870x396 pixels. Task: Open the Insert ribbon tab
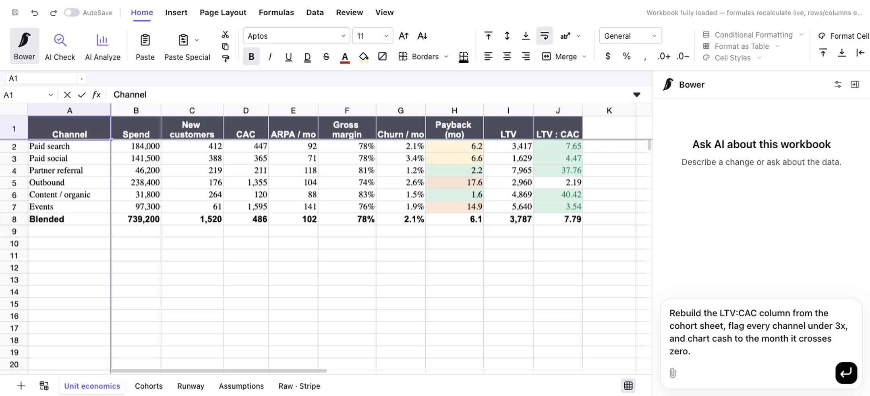[x=176, y=12]
